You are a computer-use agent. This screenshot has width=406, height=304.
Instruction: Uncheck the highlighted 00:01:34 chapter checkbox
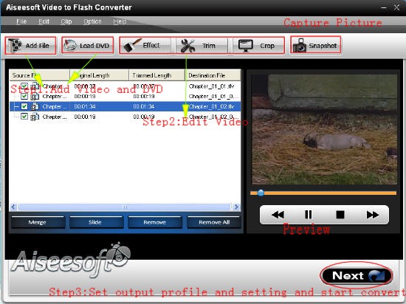click(x=24, y=106)
